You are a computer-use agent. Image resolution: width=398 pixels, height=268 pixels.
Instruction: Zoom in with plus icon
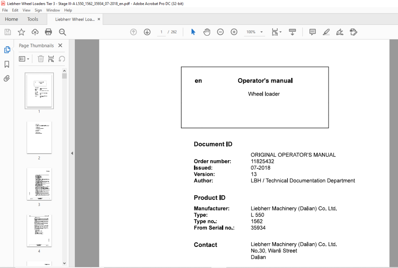pos(234,32)
